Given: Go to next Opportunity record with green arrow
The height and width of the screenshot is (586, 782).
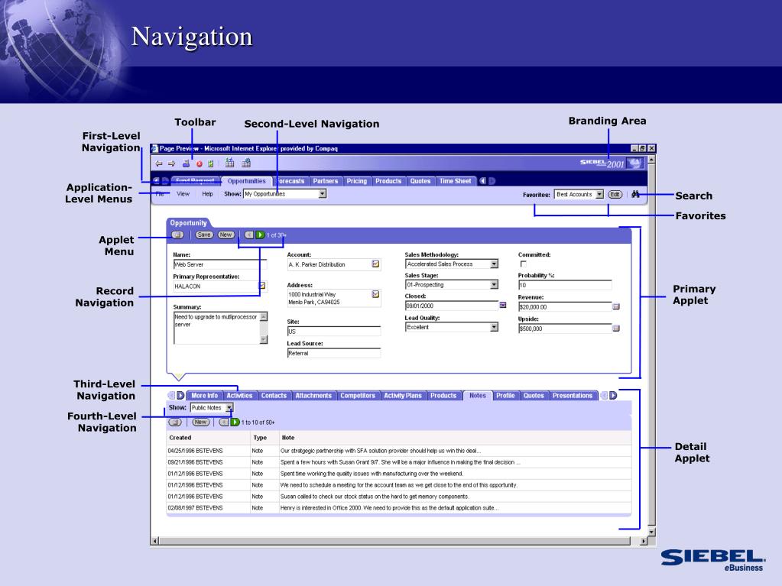Looking at the screenshot, I should coord(261,235).
